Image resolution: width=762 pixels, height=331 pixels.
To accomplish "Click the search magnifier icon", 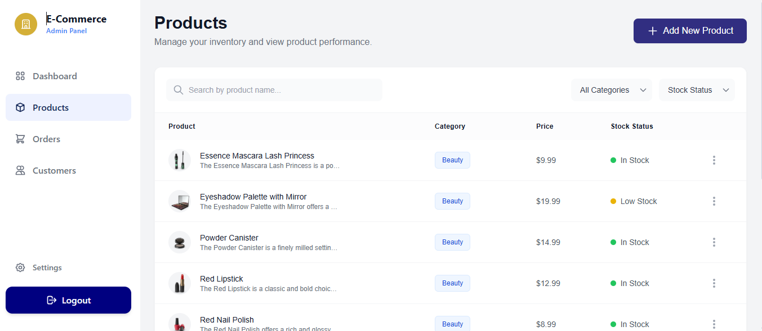I will [x=179, y=90].
